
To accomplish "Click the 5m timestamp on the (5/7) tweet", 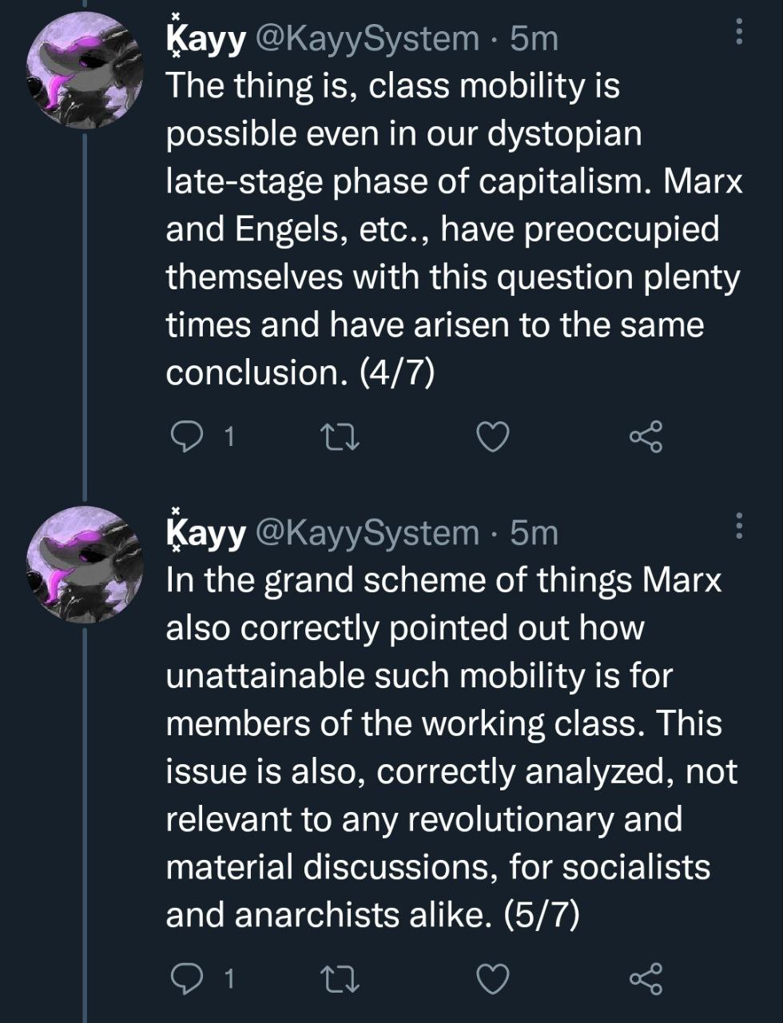I will click(534, 533).
